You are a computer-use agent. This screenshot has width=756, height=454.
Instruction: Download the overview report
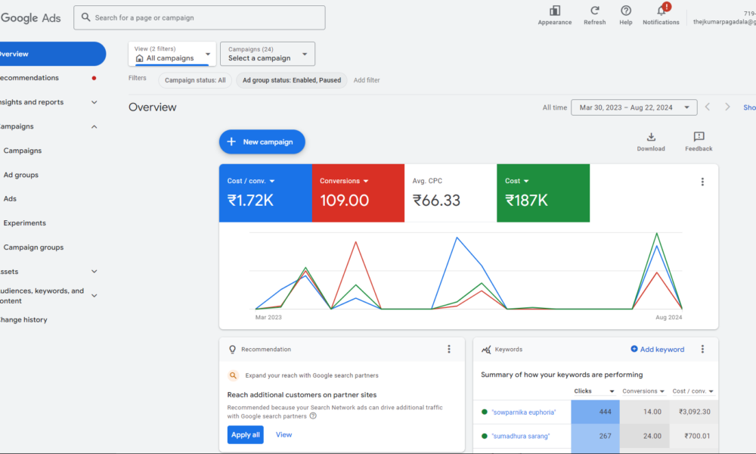pyautogui.click(x=651, y=137)
